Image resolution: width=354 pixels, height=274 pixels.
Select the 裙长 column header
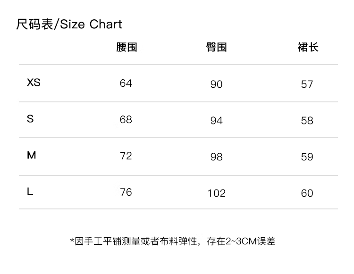(x=308, y=47)
